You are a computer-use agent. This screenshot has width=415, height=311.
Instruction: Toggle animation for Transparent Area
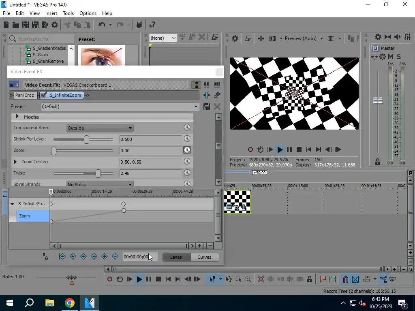tap(187, 128)
